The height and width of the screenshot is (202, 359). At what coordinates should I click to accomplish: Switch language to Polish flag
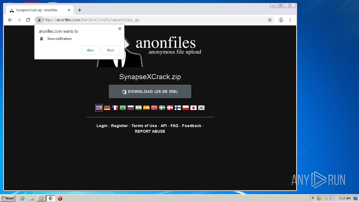pyautogui.click(x=186, y=108)
